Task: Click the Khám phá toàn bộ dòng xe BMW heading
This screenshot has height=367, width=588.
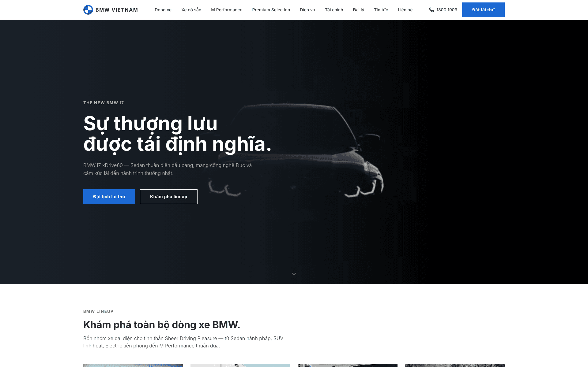Action: pyautogui.click(x=162, y=325)
